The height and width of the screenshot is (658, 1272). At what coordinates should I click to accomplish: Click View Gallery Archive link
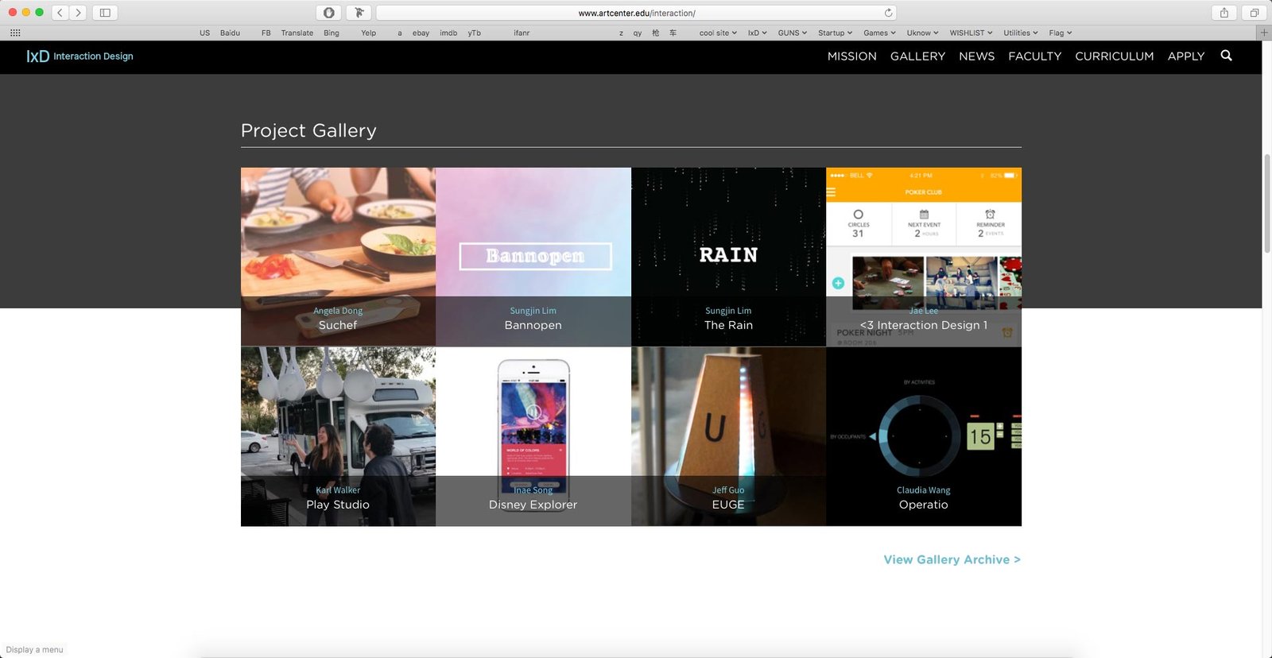pyautogui.click(x=952, y=559)
